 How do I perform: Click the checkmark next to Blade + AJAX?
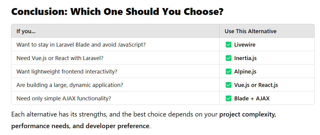229,98
